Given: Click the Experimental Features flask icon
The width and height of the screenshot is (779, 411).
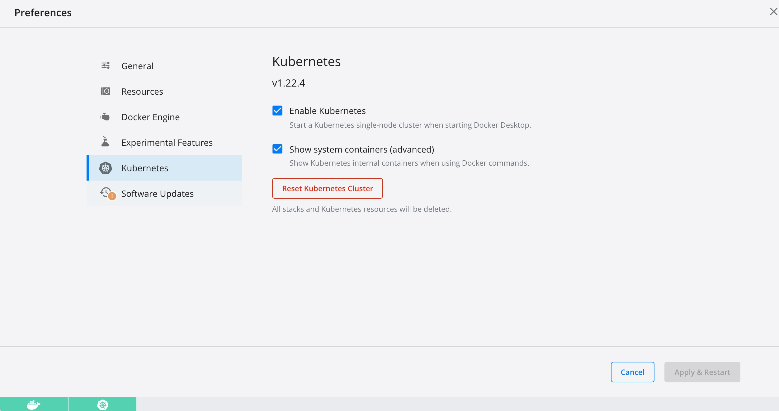Looking at the screenshot, I should tap(105, 142).
